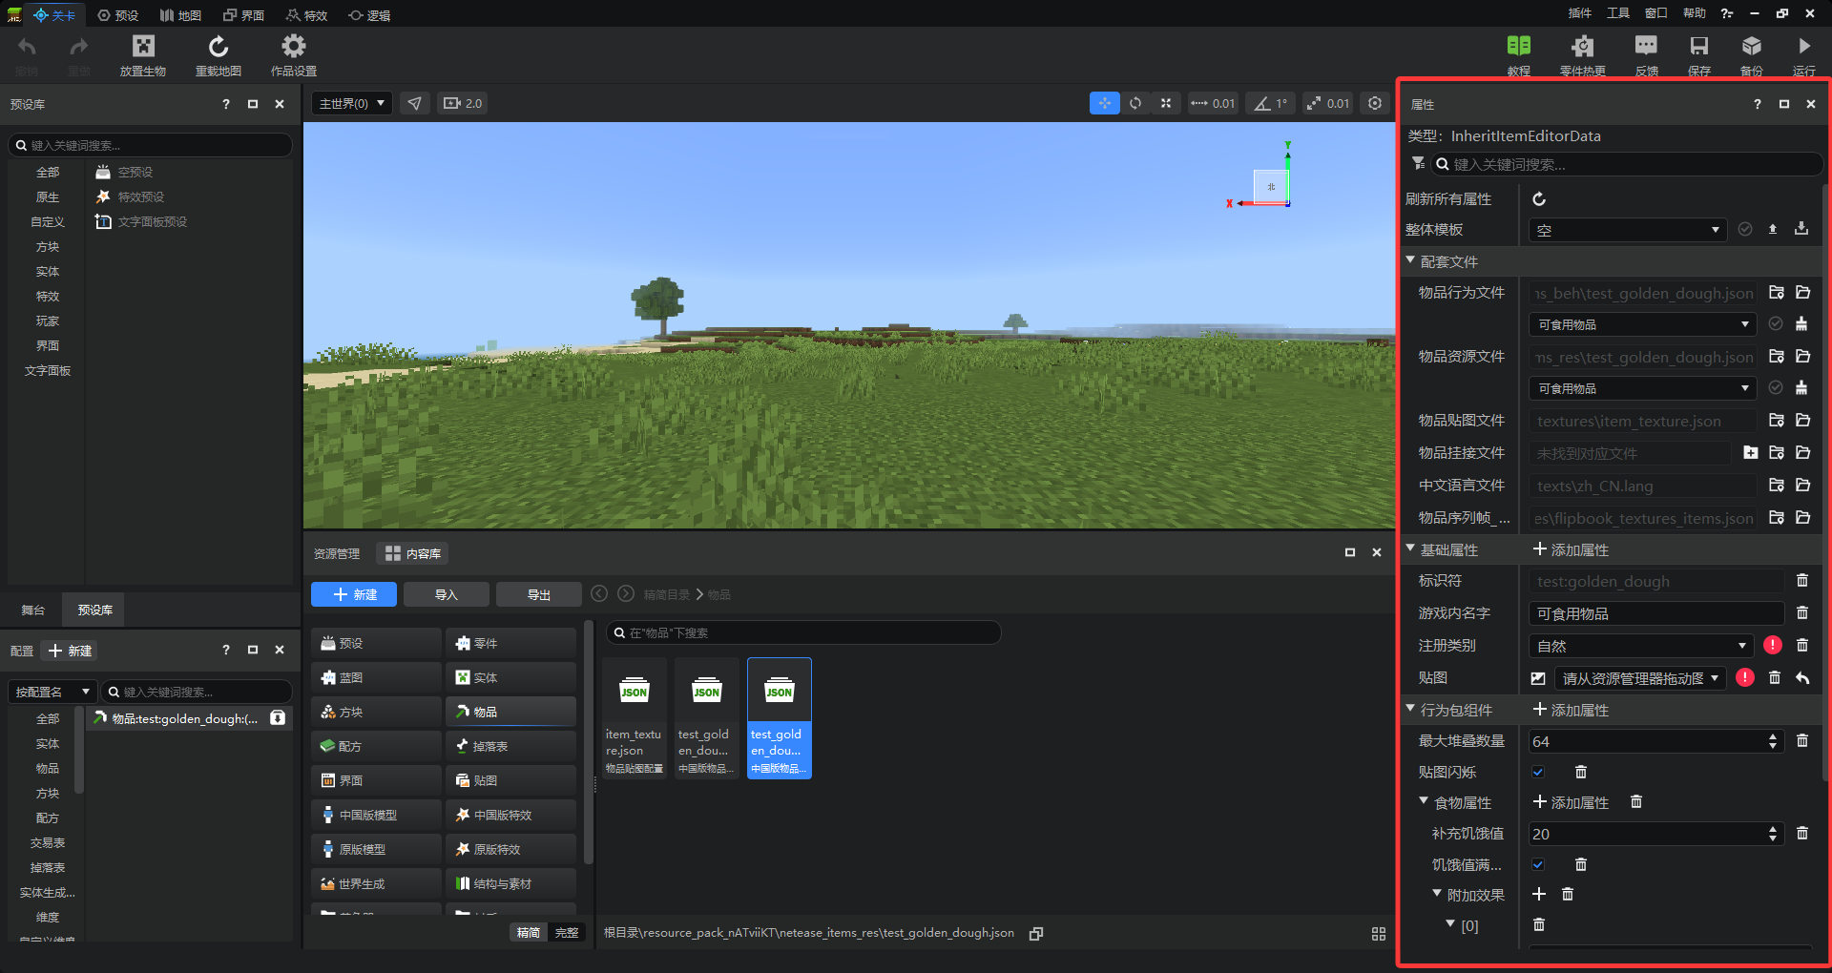Open 可食用物品 dropdown under 物品行为文件
Viewport: 1832px width, 973px height.
tap(1642, 324)
